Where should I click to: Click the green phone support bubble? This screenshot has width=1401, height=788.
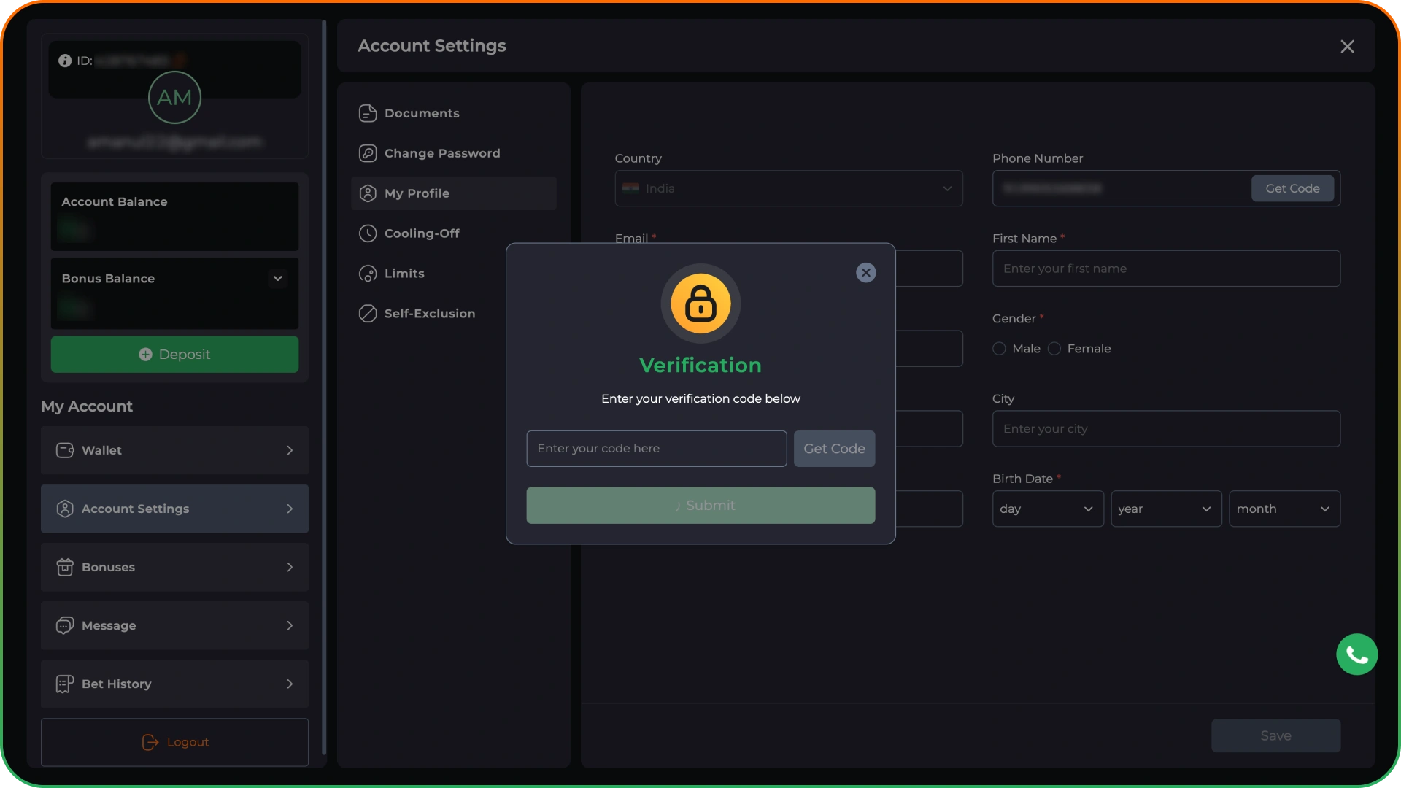pos(1356,654)
